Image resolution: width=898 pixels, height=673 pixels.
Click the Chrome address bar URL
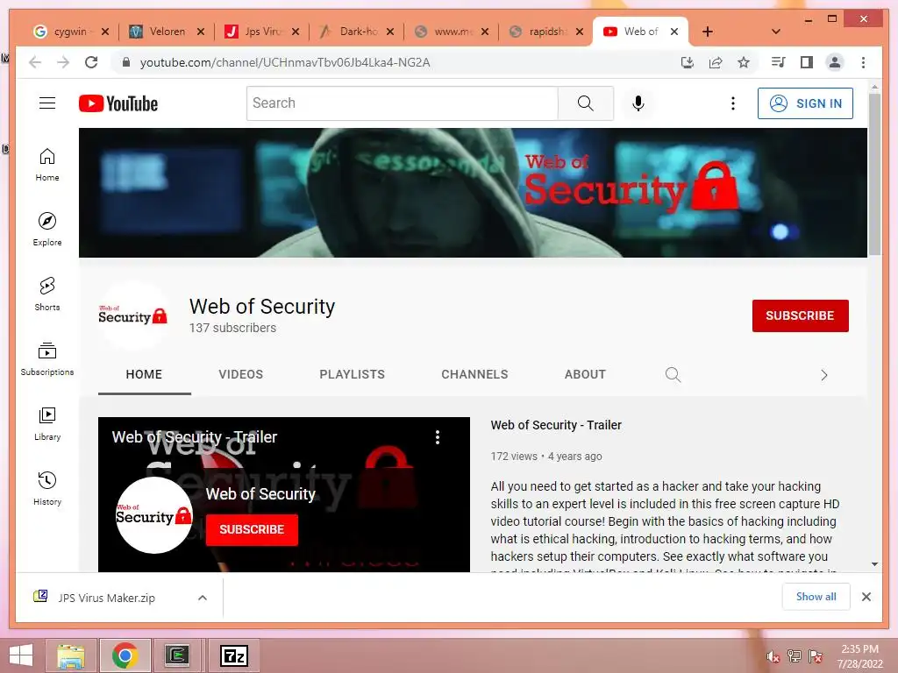(x=285, y=62)
